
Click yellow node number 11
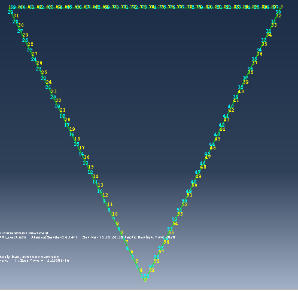tap(110, 204)
